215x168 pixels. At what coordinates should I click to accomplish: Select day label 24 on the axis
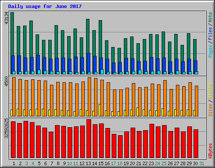coord(157,163)
